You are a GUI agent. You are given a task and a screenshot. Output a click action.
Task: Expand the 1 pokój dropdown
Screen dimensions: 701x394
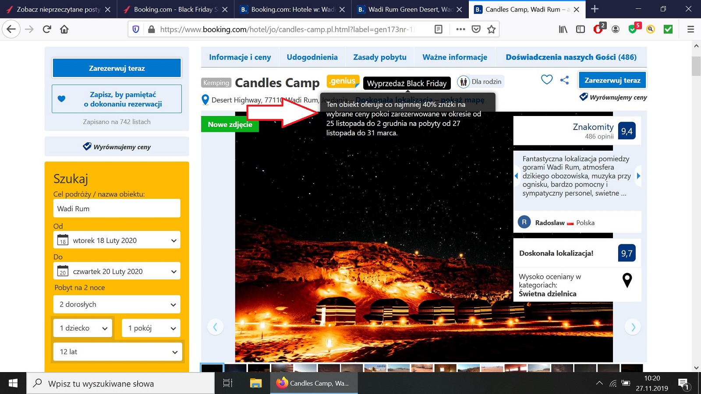(x=151, y=328)
